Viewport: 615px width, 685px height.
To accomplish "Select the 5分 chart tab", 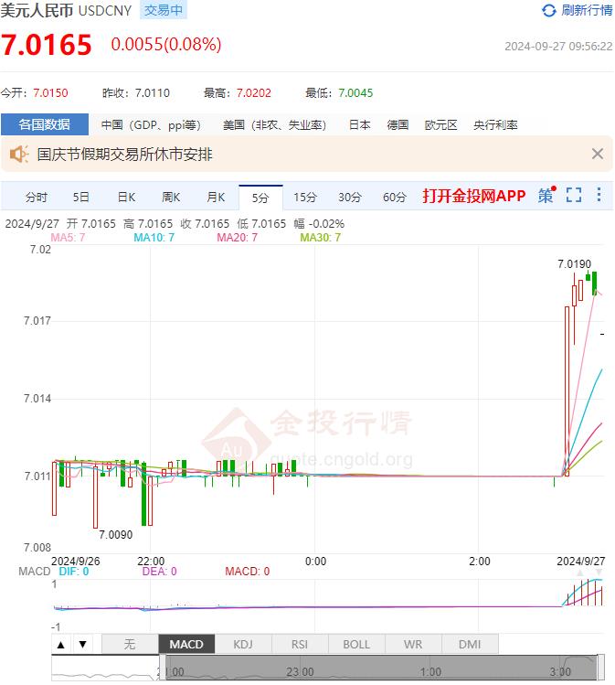I will point(260,198).
